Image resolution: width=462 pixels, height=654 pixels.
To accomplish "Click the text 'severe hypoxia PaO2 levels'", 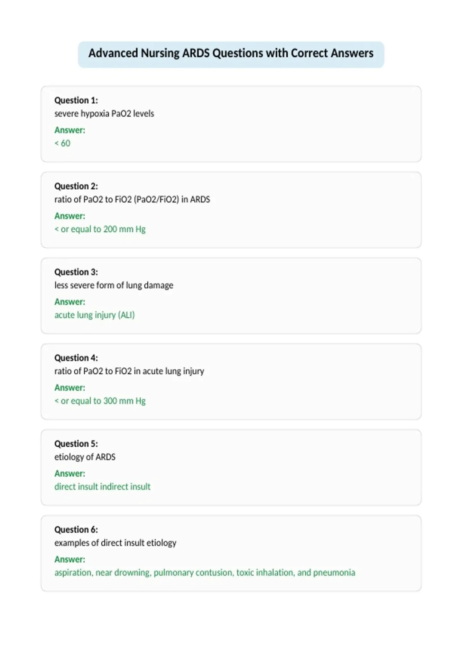I will 104,114.
